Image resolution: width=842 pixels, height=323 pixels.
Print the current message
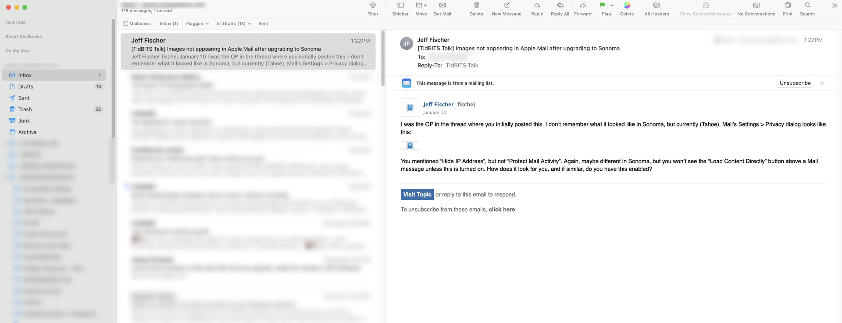pyautogui.click(x=787, y=6)
